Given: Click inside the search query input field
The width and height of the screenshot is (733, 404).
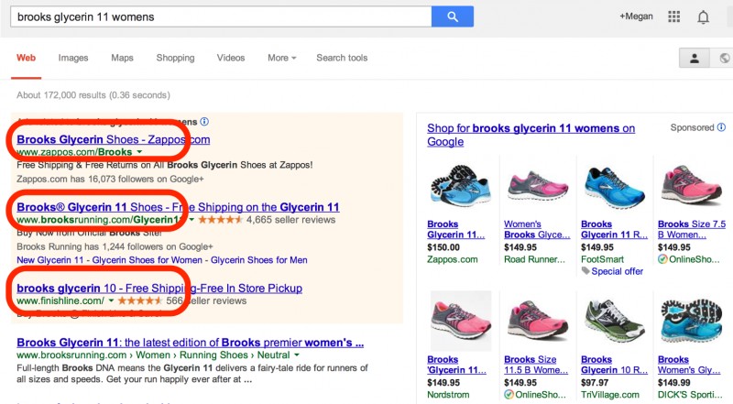Looking at the screenshot, I should (x=221, y=16).
